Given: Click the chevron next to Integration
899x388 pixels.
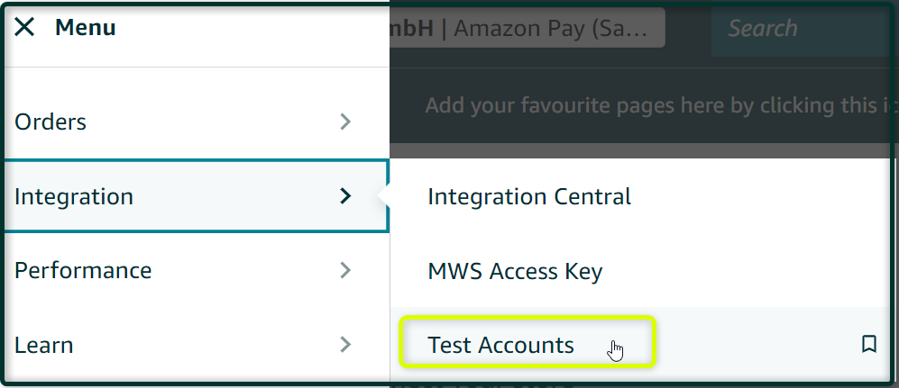Looking at the screenshot, I should pos(344,195).
